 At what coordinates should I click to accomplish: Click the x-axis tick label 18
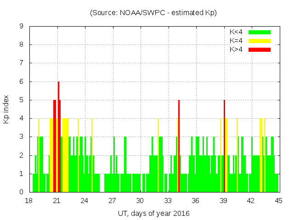click(x=29, y=201)
